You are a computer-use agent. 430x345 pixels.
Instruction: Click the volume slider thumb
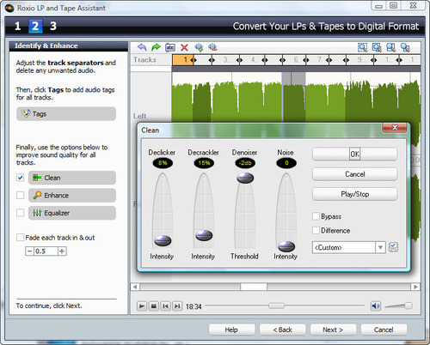pyautogui.click(x=408, y=306)
